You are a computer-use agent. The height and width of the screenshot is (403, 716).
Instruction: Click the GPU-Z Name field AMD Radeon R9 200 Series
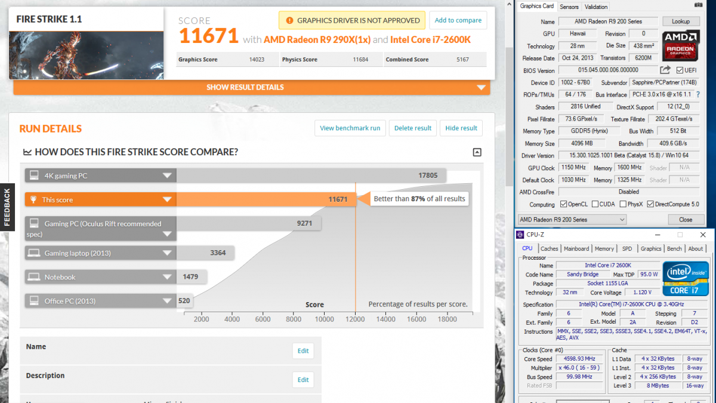pos(608,21)
